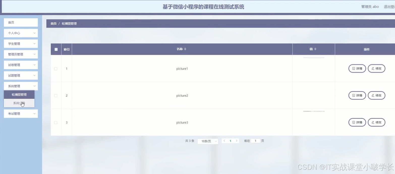Click the 共 3 条 total count
The width and height of the screenshot is (395, 174).
(190, 141)
